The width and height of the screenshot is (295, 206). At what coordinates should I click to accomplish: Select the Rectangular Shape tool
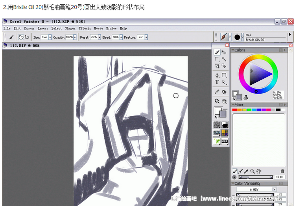coord(224,75)
